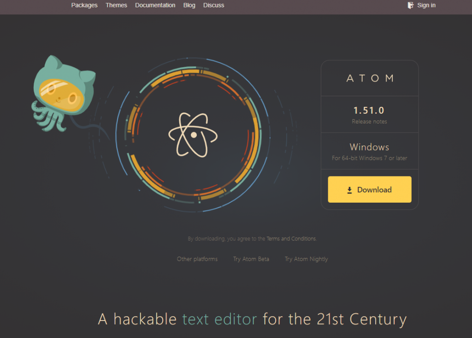Click the Octocat mascot illustration

63,92
